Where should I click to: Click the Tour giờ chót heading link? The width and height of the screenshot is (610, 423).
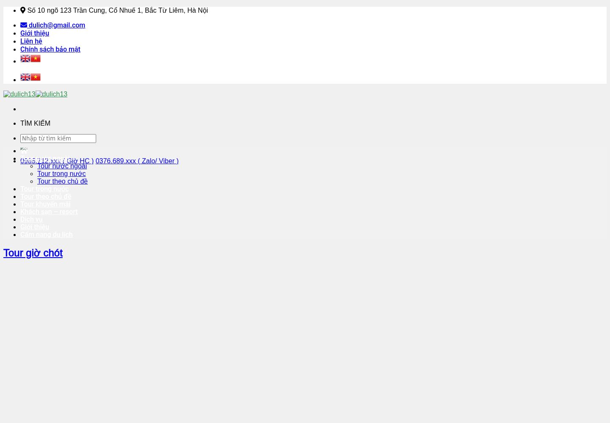pyautogui.click(x=33, y=253)
